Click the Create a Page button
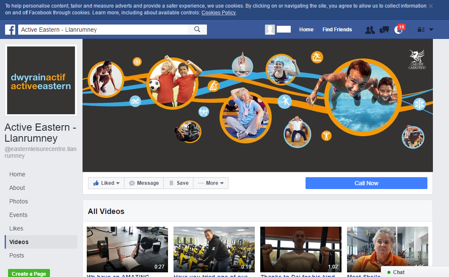The width and height of the screenshot is (449, 277). (29, 274)
